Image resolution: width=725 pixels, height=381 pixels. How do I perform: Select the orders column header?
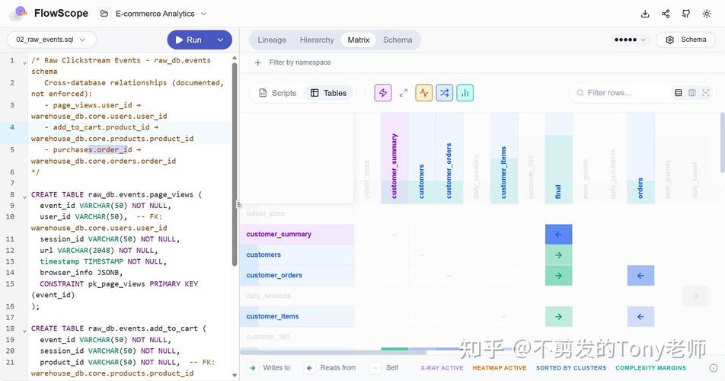640,158
